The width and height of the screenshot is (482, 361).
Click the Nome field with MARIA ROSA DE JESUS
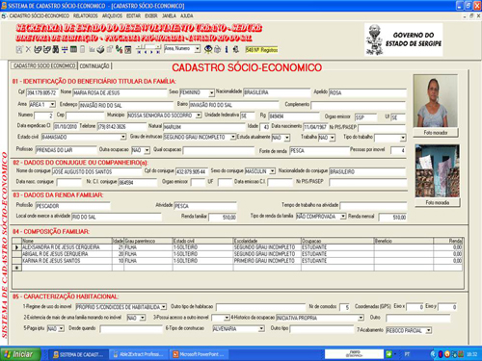(x=120, y=93)
